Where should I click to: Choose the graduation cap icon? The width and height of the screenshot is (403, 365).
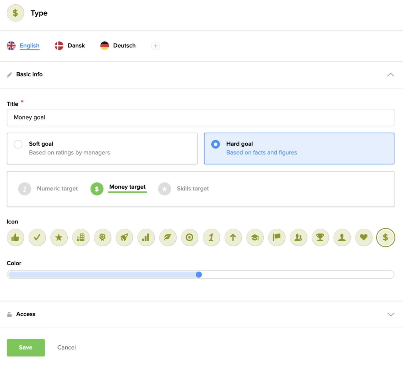[x=255, y=237]
